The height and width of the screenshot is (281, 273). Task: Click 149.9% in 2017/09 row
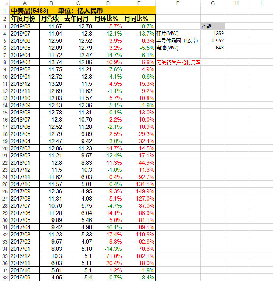139,191
